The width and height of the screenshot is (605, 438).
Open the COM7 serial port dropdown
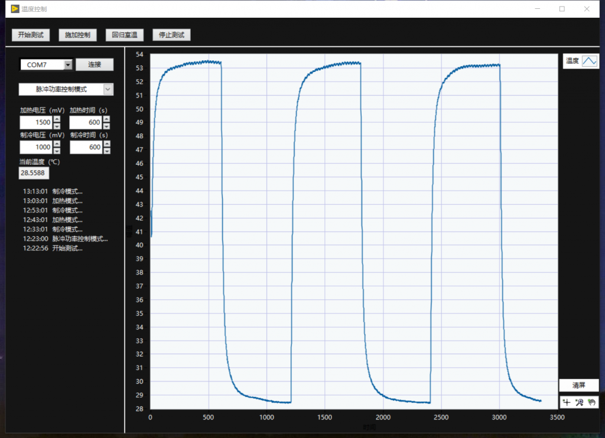pyautogui.click(x=68, y=65)
